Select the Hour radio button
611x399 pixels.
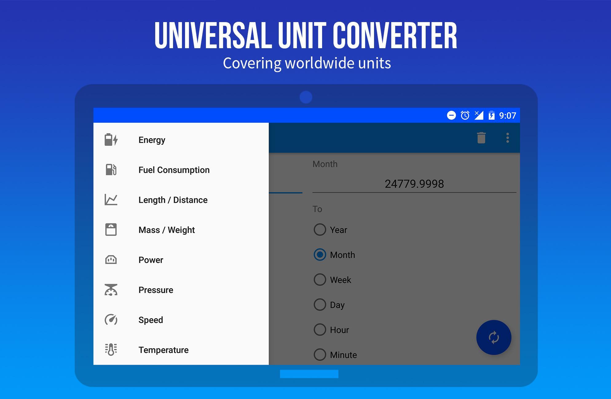(x=320, y=330)
